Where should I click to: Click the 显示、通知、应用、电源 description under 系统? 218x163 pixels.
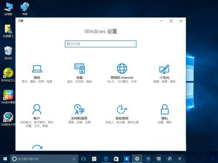click(x=37, y=82)
